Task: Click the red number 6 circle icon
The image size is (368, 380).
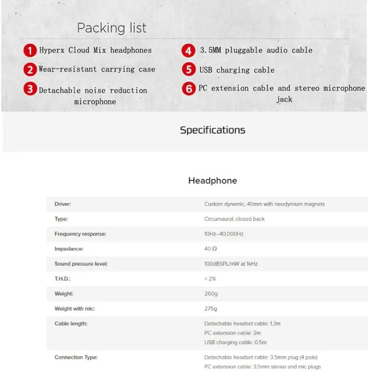Action: tap(189, 88)
